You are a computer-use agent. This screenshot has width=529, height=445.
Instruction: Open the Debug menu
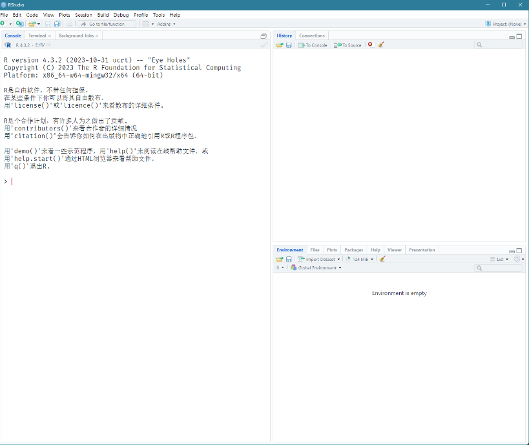(x=121, y=15)
